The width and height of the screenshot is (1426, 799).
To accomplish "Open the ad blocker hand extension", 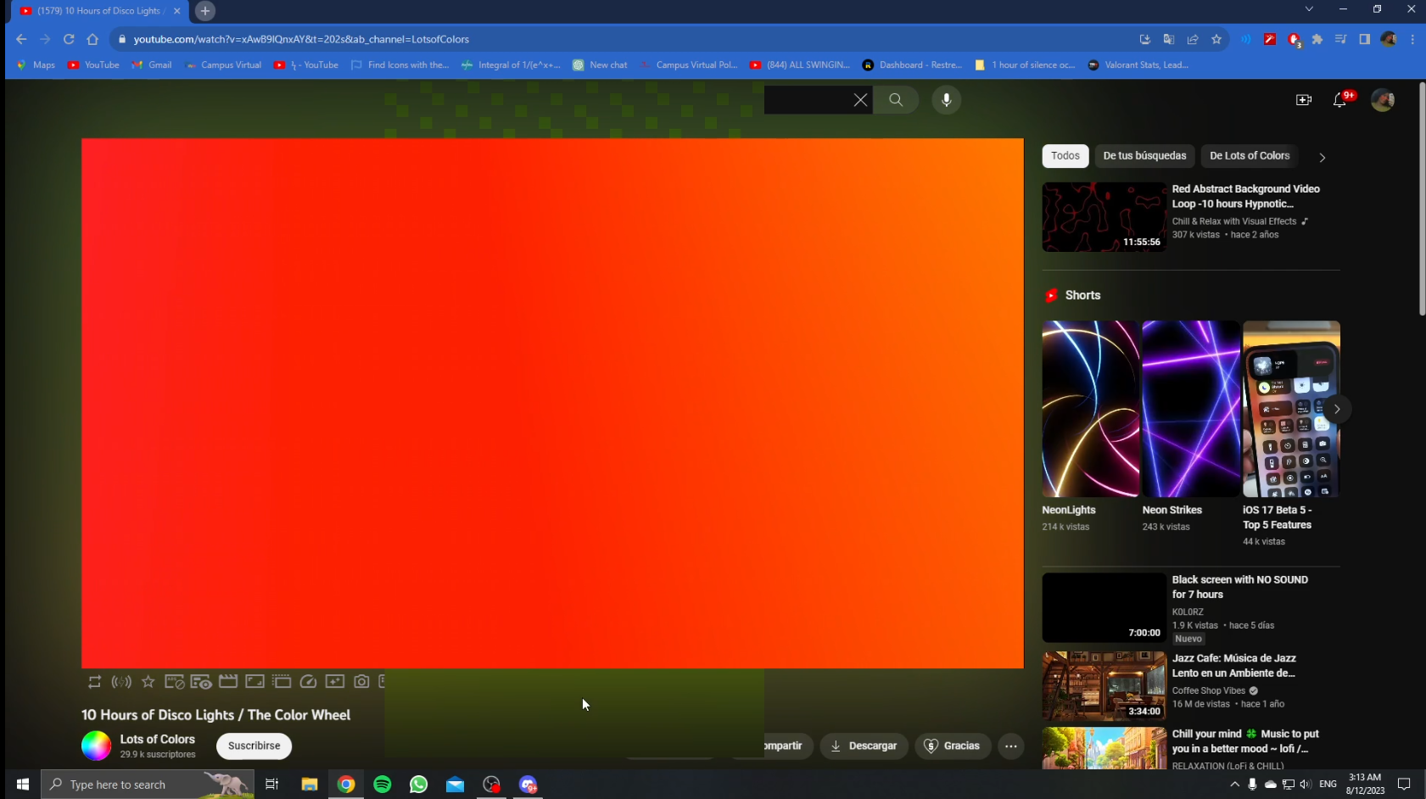I will point(1294,39).
